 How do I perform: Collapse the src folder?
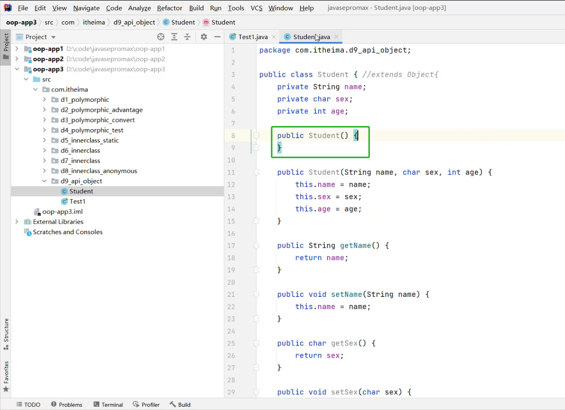click(26, 79)
